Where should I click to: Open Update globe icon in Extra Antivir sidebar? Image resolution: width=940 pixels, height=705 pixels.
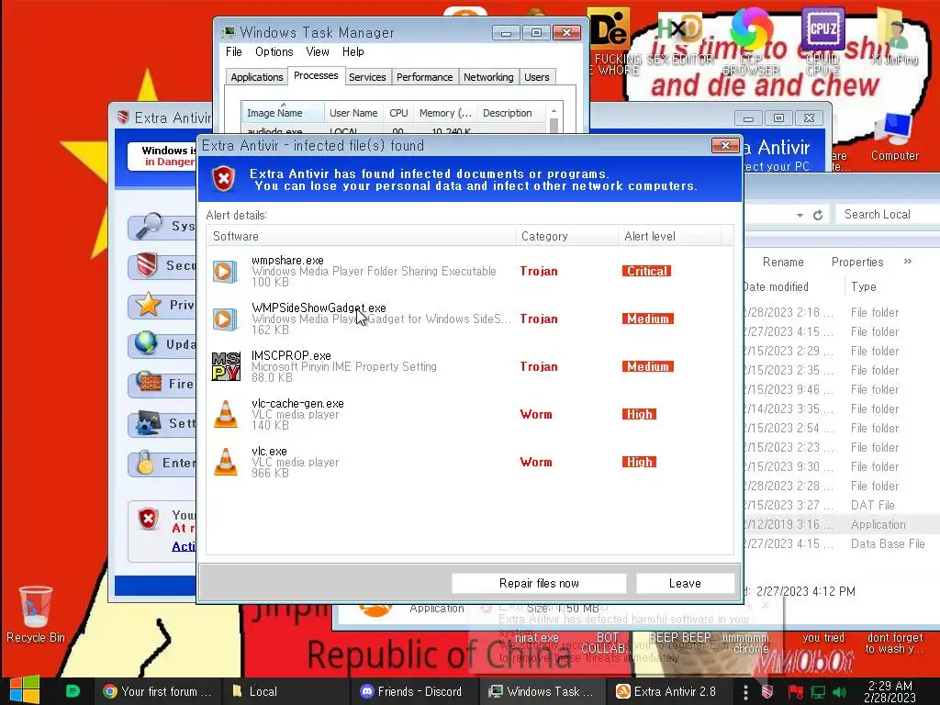pos(146,343)
